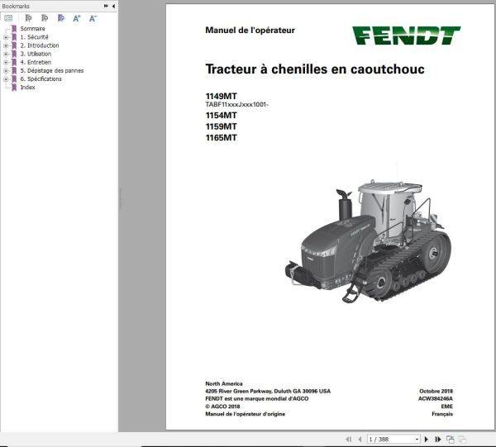
Task: Click the © AGCO 2018 text
Action: click(222, 407)
